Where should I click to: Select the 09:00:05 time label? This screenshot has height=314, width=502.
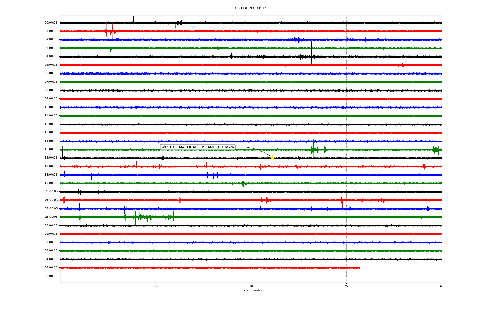[x=51, y=99]
